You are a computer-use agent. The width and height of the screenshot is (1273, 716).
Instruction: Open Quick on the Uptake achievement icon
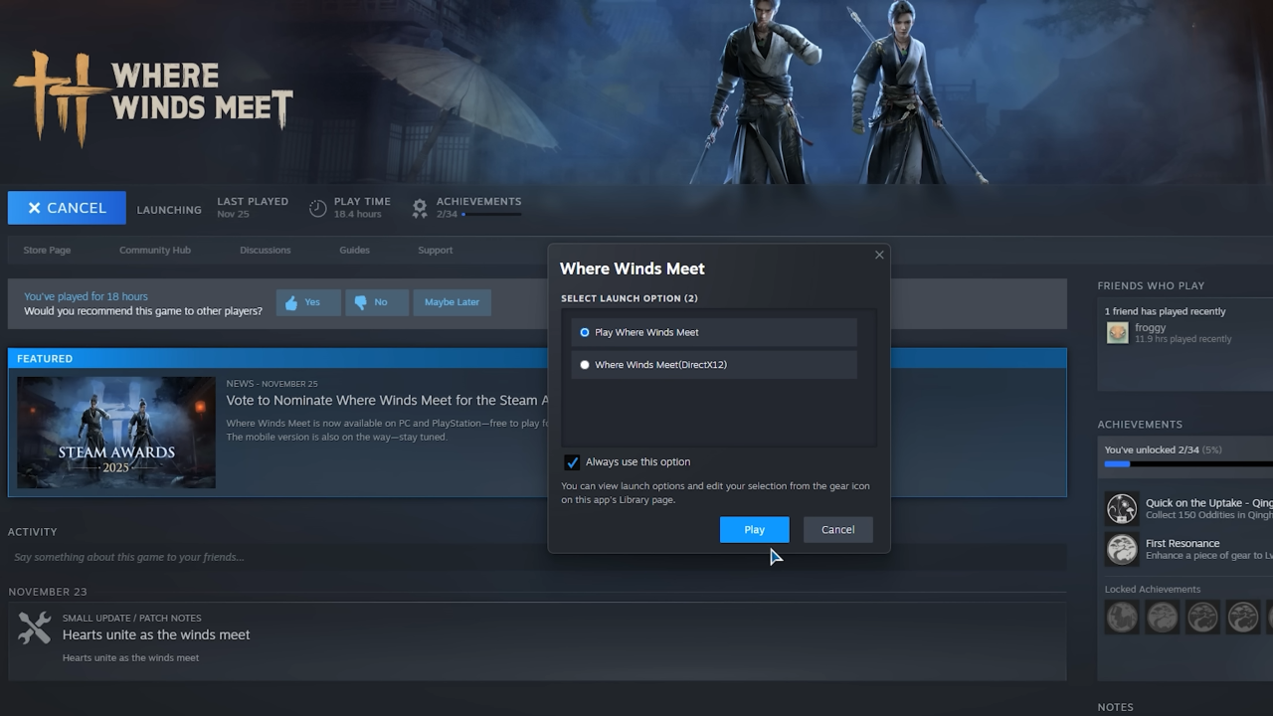click(1122, 508)
